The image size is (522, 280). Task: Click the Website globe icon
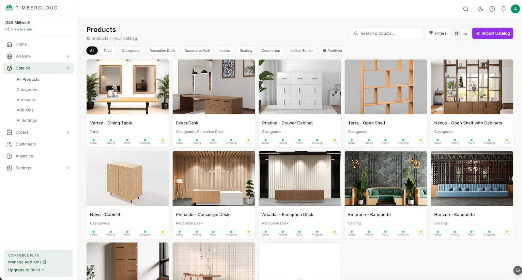click(x=9, y=56)
